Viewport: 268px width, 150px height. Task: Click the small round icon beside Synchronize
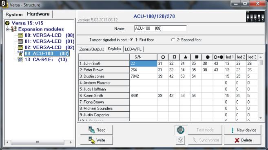click(x=180, y=140)
